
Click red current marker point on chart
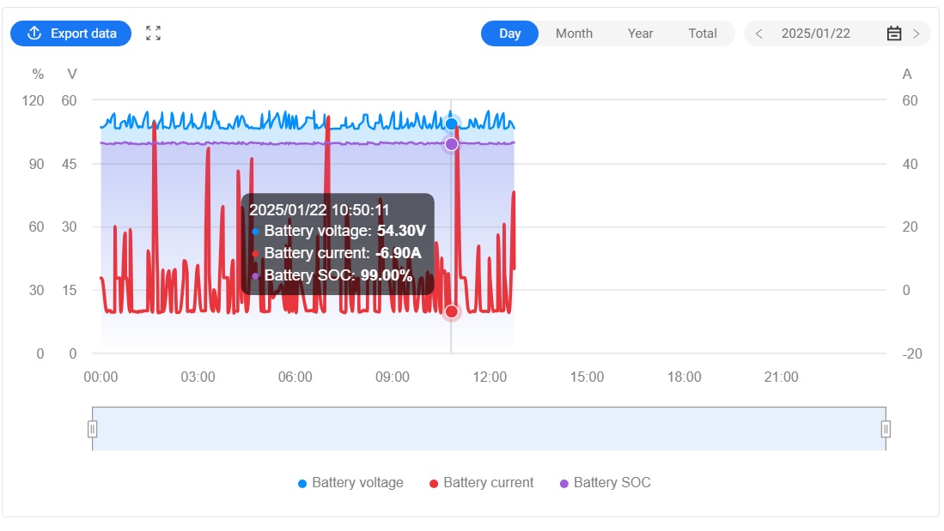451,311
